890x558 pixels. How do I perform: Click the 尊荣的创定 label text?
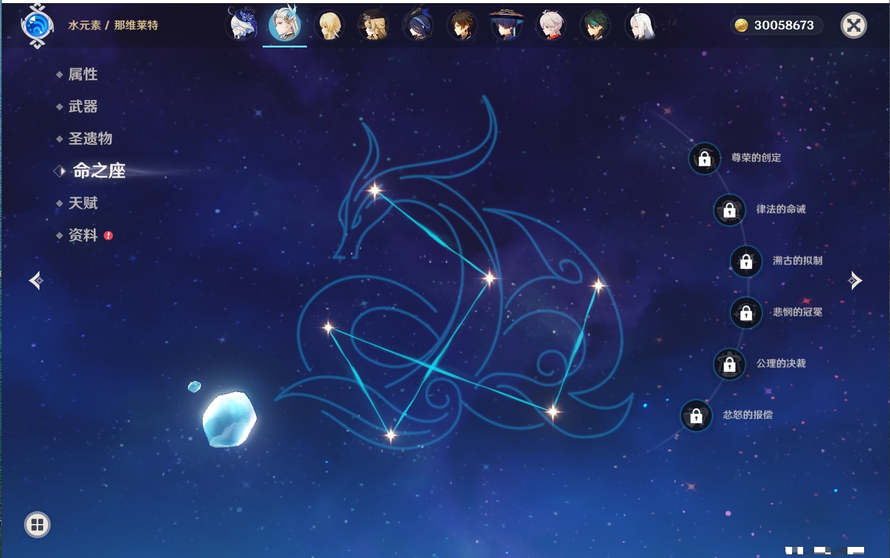pyautogui.click(x=756, y=158)
